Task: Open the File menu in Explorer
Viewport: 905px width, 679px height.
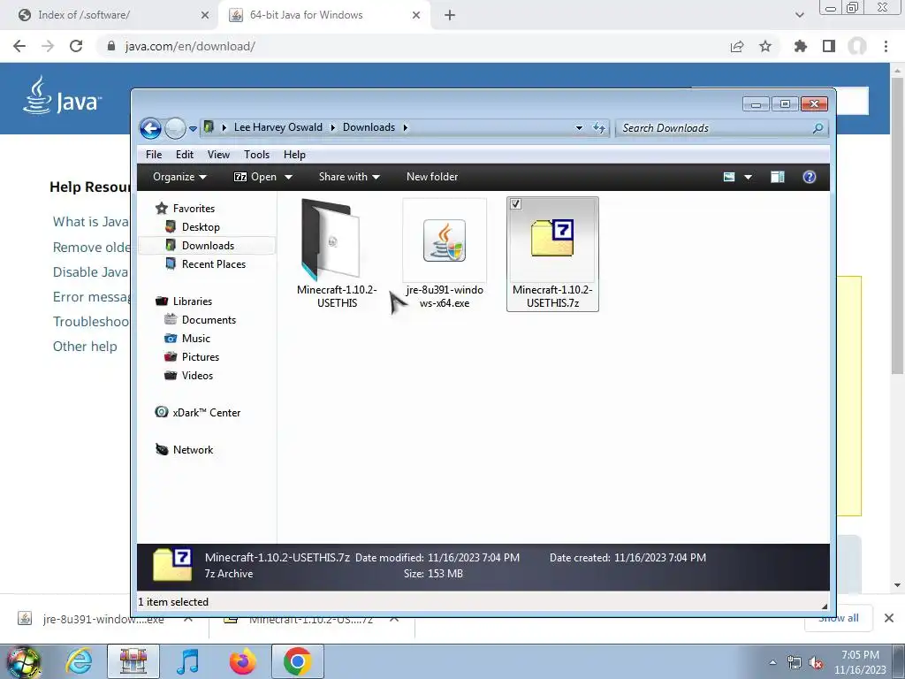Action: point(154,155)
